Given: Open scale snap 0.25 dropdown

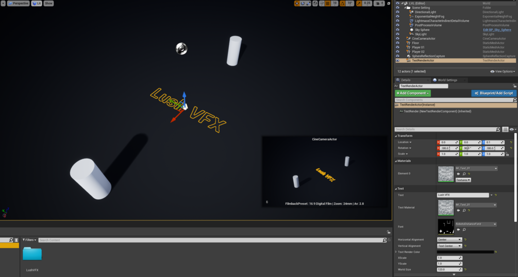Looking at the screenshot, I should tap(367, 3).
